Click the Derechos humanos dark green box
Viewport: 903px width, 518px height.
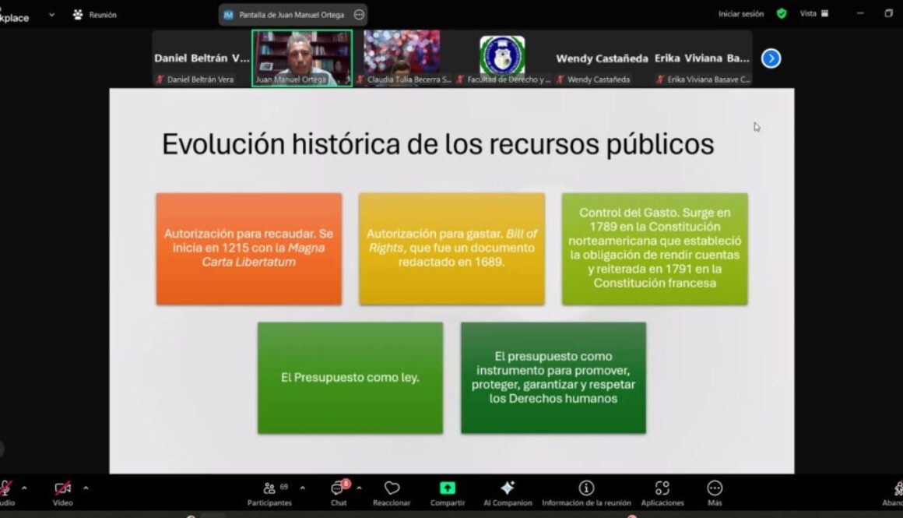(553, 378)
